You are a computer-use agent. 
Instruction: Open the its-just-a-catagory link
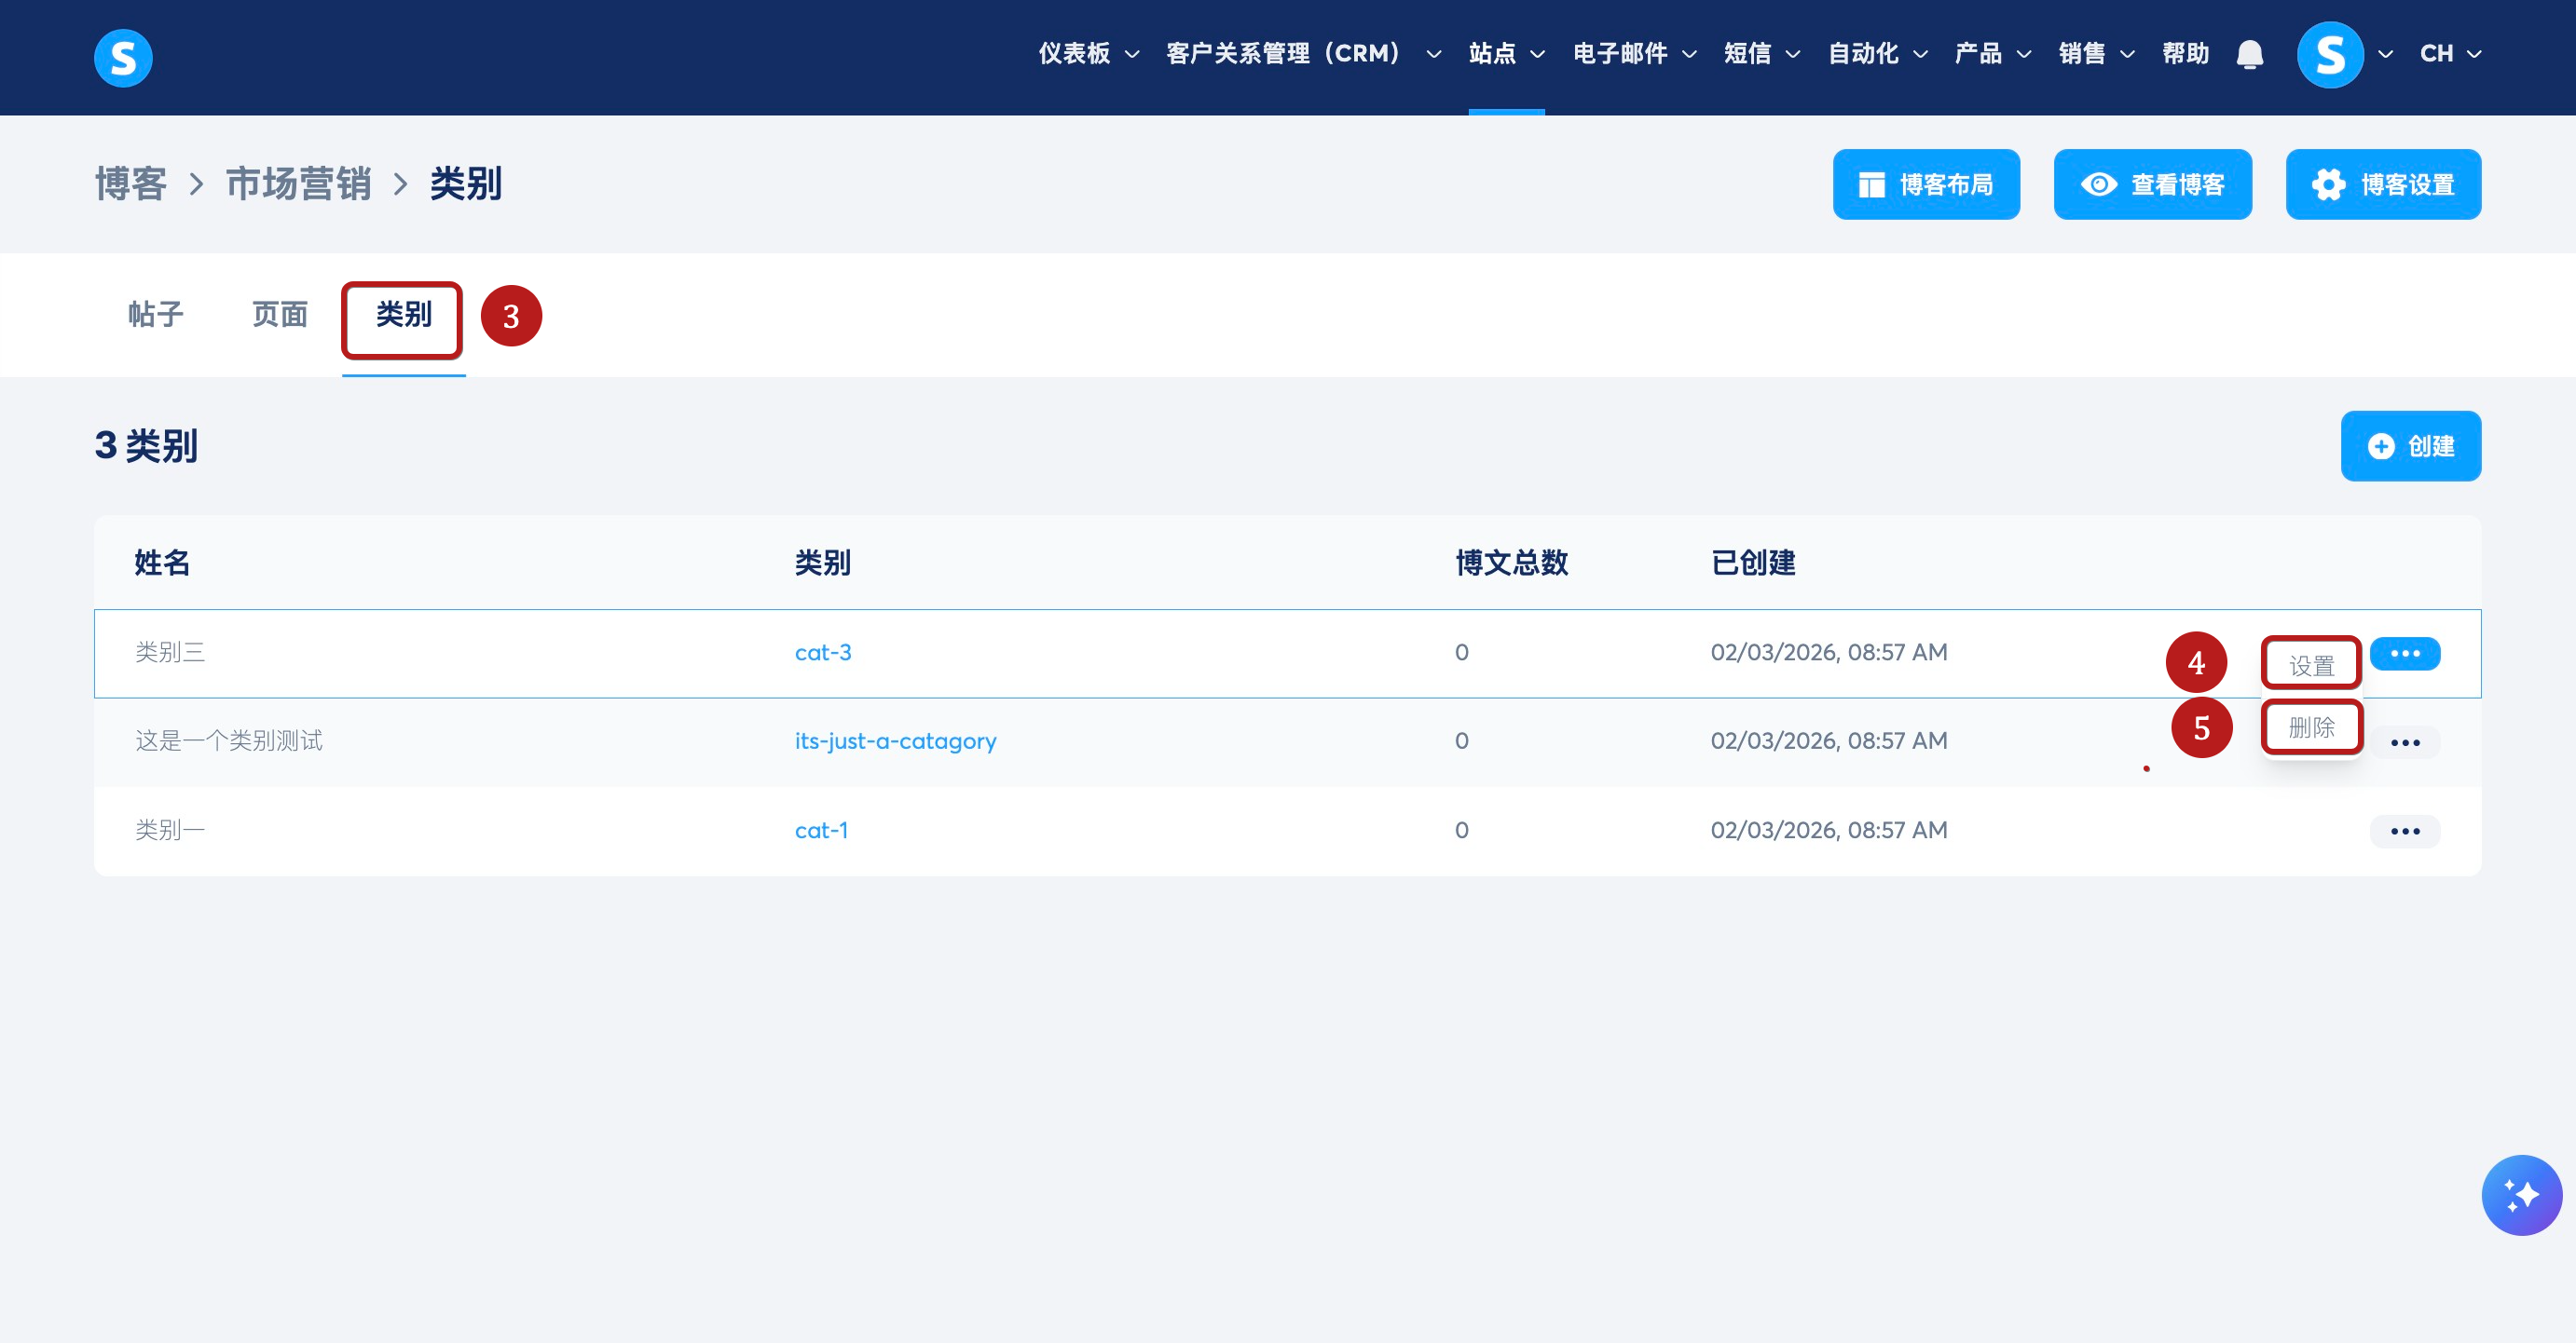895,741
